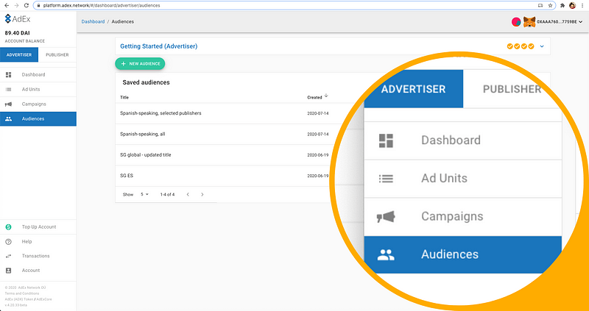589x311 pixels.
Task: Click the browser address bar URL
Action: [x=102, y=6]
